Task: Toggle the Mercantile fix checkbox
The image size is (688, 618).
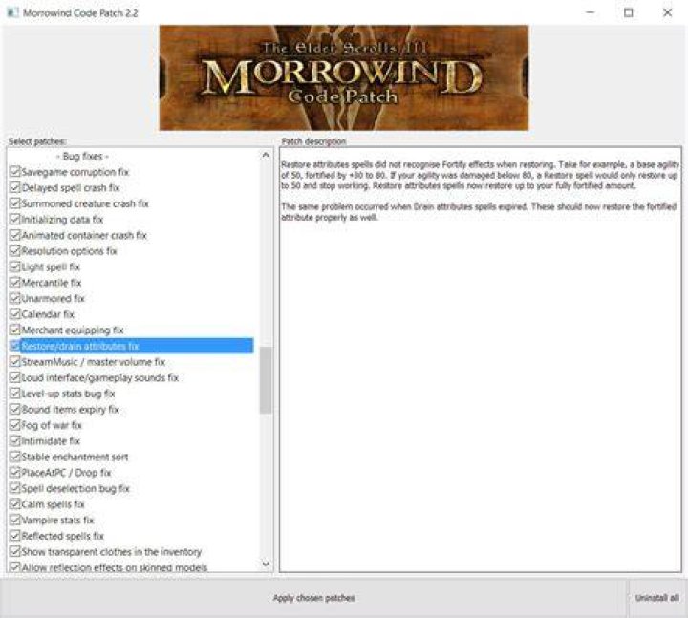Action: tap(15, 282)
